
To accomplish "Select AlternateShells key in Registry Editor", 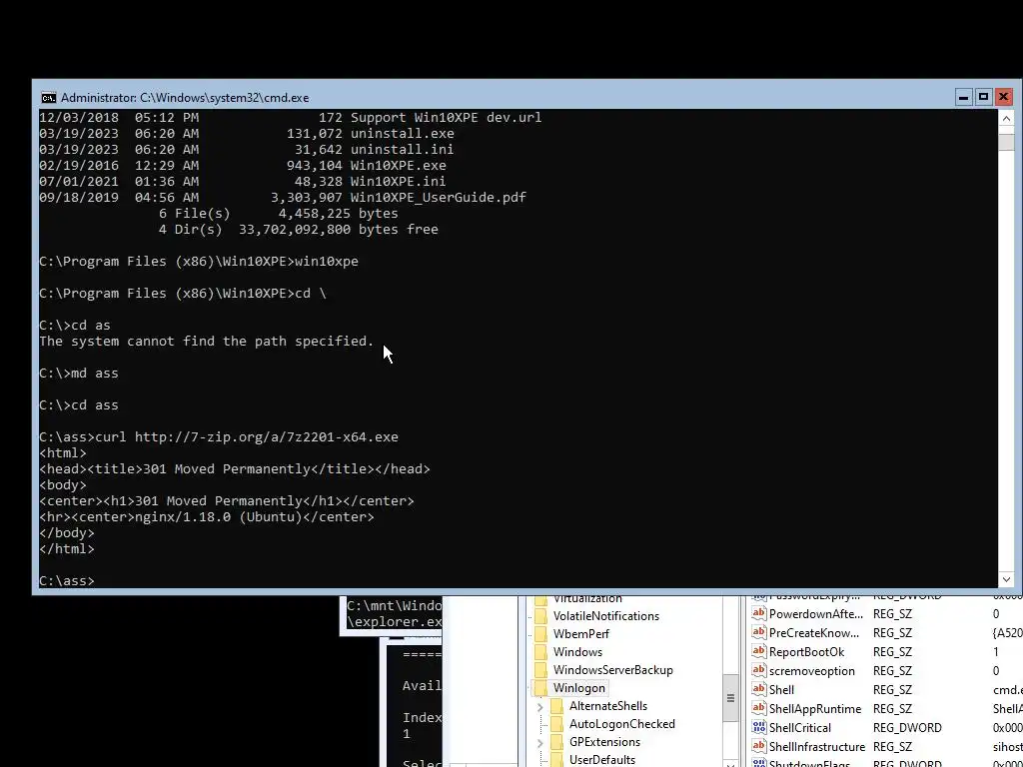I will (x=608, y=706).
